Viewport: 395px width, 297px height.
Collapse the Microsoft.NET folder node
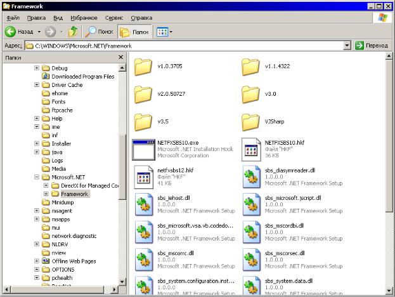coord(37,177)
